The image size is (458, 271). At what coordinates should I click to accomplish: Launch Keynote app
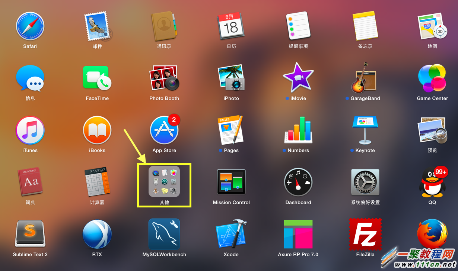(365, 130)
